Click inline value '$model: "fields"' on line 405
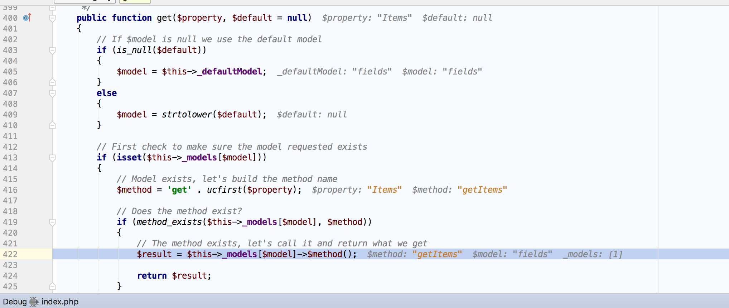Viewport: 729px width, 308px height. [442, 72]
